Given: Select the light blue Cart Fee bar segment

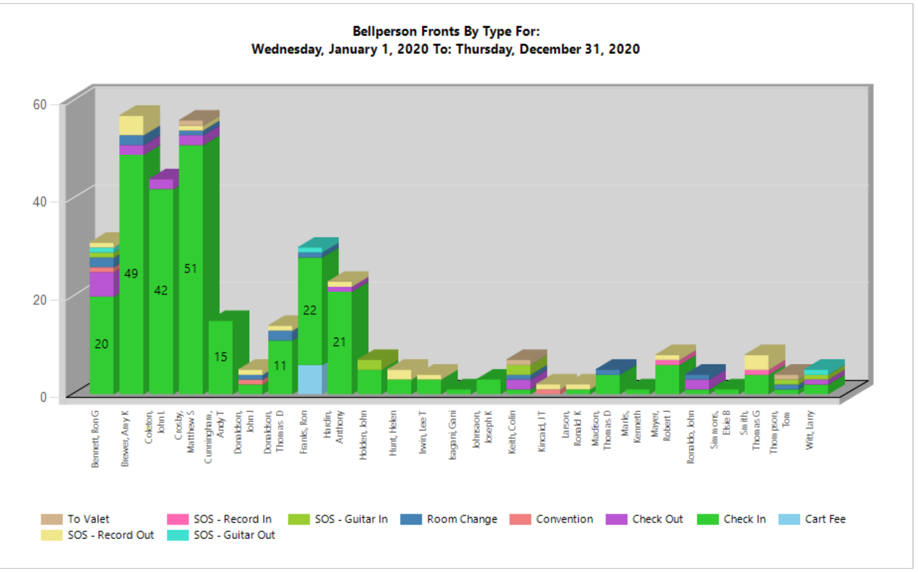Looking at the screenshot, I should point(310,379).
